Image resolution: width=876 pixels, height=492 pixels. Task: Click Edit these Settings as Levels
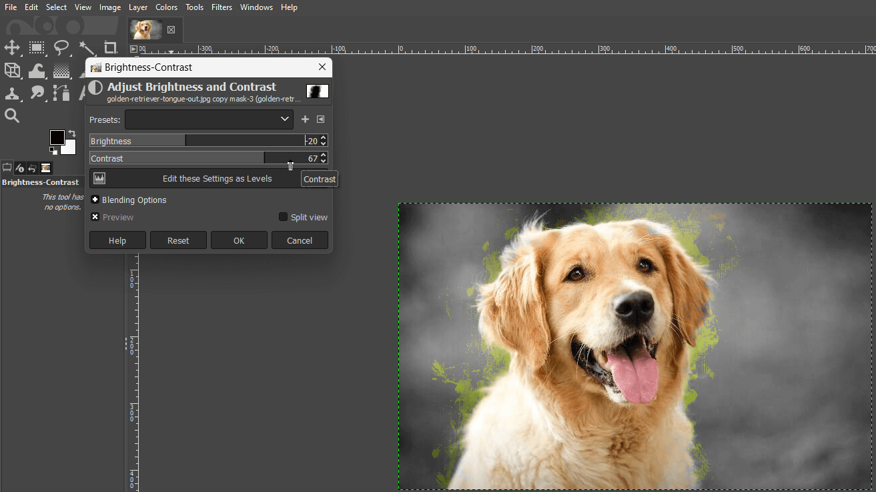coord(209,178)
